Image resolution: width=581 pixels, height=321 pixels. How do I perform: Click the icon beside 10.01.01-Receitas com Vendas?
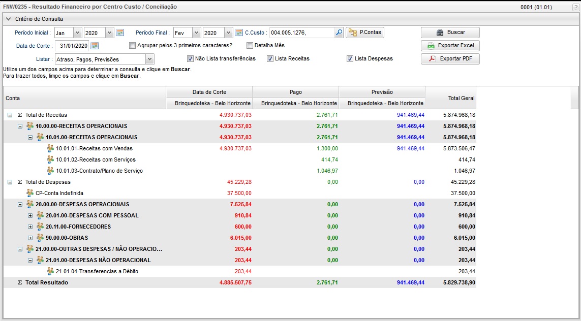point(50,148)
